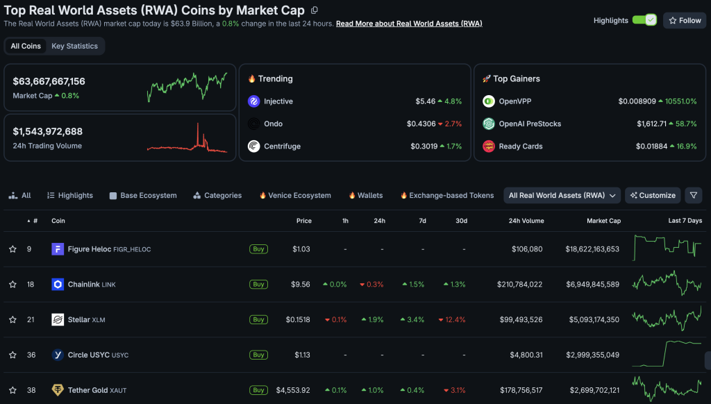Open the 24h Trading Volume sparkline chart
The height and width of the screenshot is (404, 711).
(187, 137)
